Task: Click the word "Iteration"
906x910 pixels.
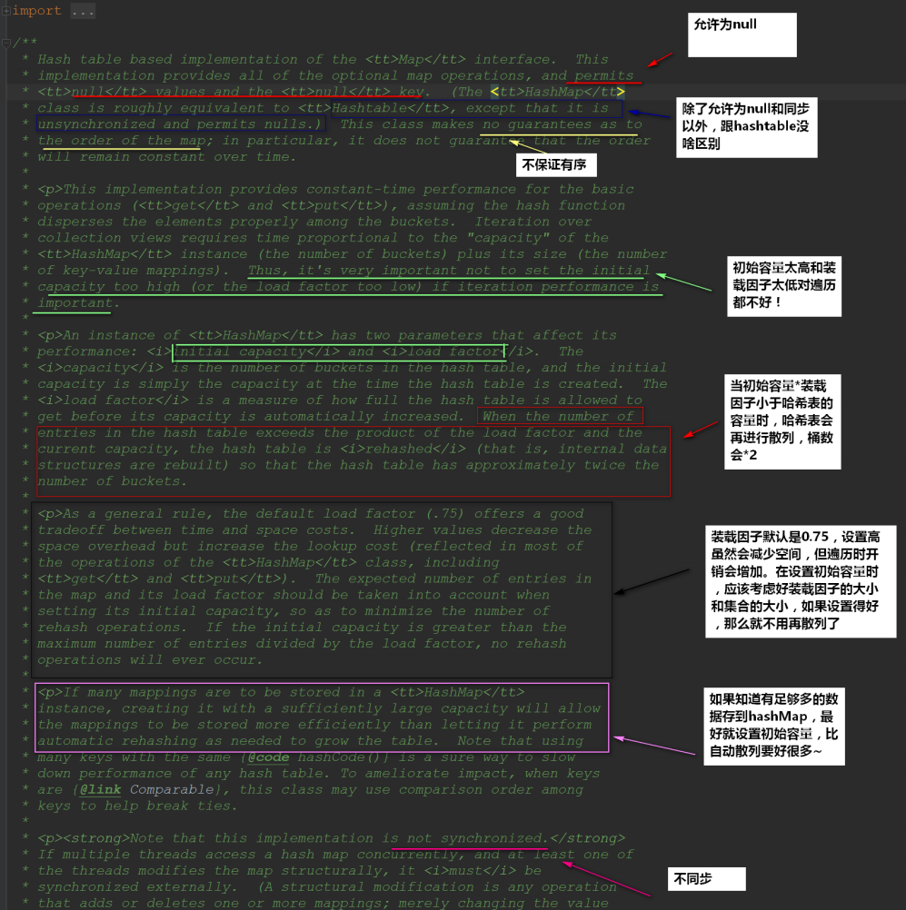Action: (x=513, y=222)
